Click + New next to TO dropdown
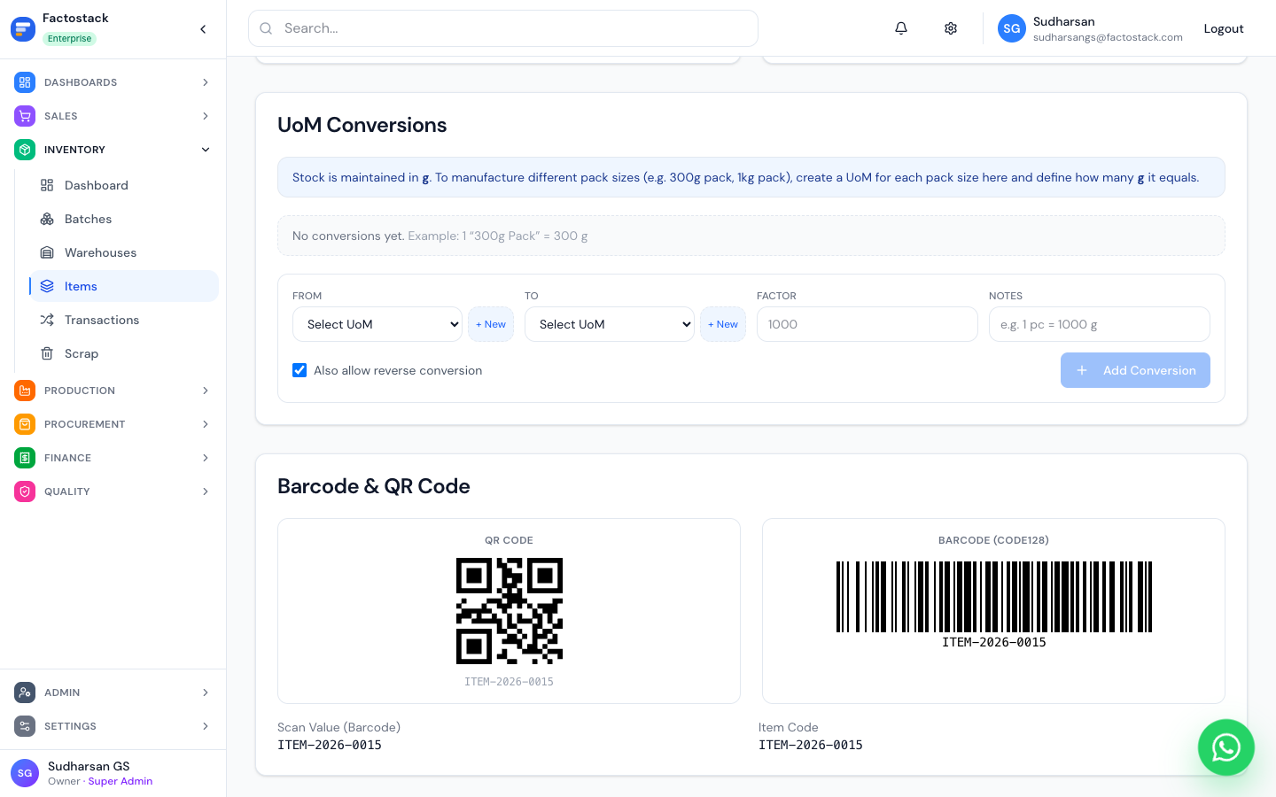Image resolution: width=1276 pixels, height=797 pixels. [x=723, y=324]
